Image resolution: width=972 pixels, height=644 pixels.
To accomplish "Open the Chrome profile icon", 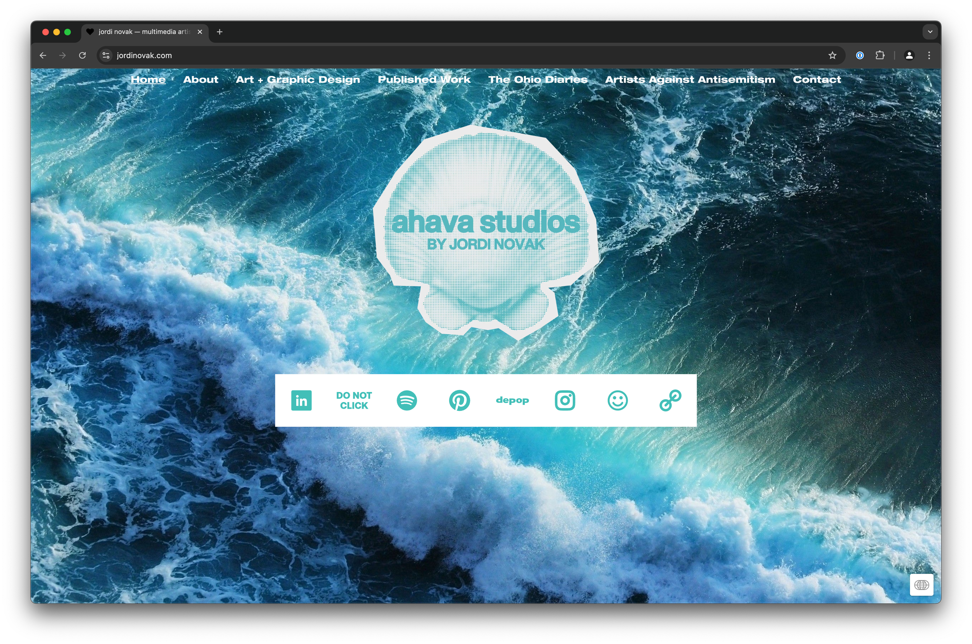I will pos(909,56).
